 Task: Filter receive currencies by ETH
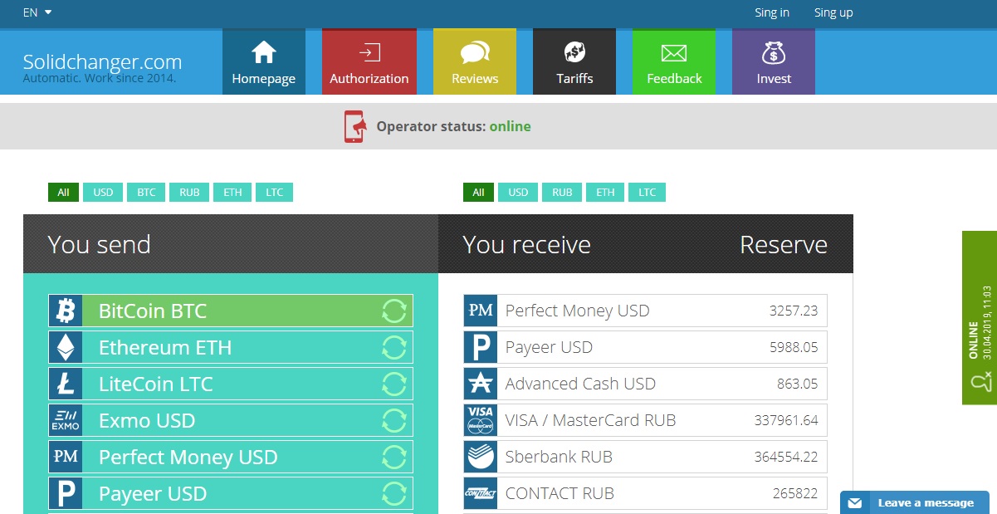coord(605,193)
